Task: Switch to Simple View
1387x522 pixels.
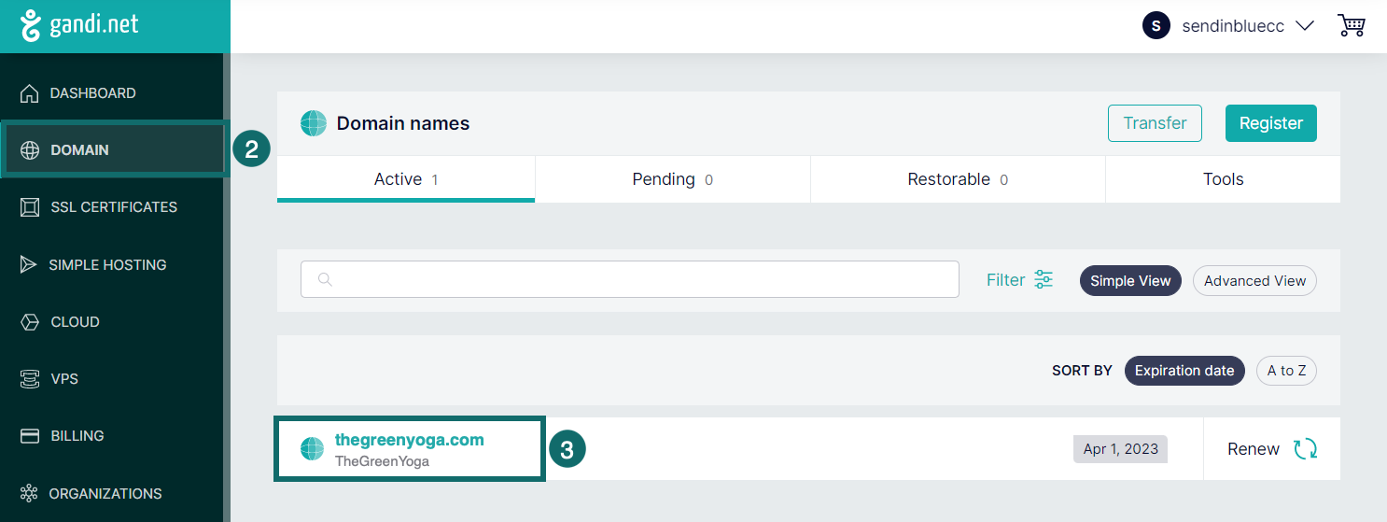Action: [1130, 281]
